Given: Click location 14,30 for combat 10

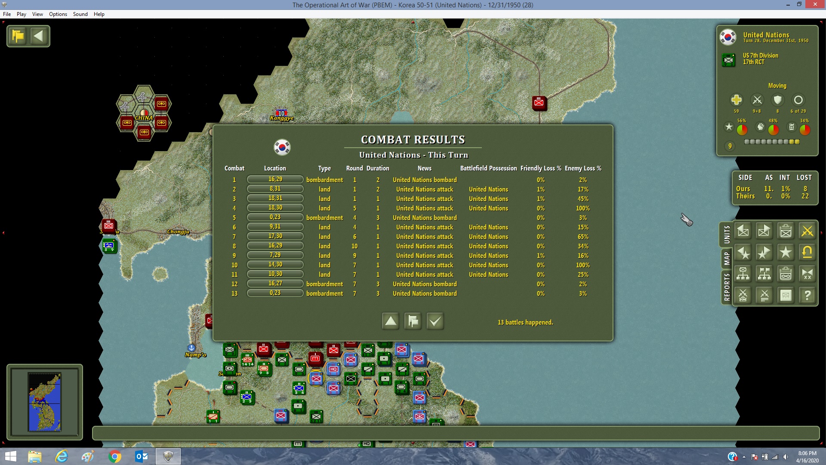Looking at the screenshot, I should [x=275, y=265].
